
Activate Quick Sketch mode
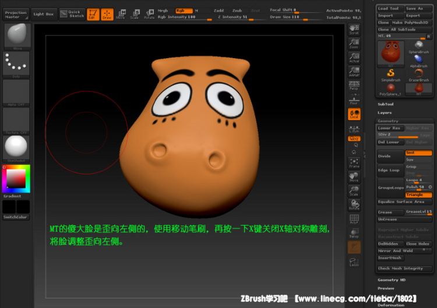(72, 14)
